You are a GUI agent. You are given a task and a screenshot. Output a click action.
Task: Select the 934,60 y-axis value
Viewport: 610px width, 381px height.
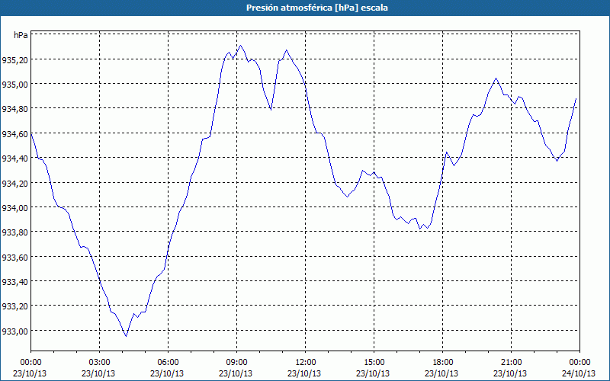[x=14, y=134]
